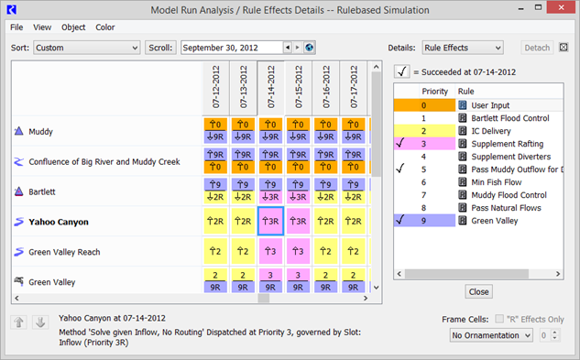Step to the next date with the right arrow
This screenshot has width=580, height=360.
pos(297,48)
